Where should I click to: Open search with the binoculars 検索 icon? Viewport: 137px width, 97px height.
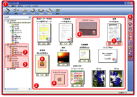tap(16, 11)
